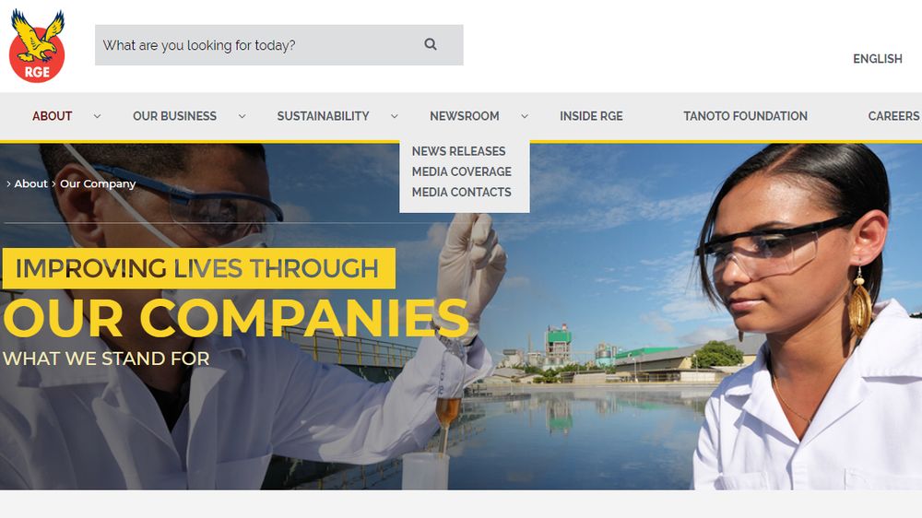Expand the ABOUT menu chevron

coord(97,116)
